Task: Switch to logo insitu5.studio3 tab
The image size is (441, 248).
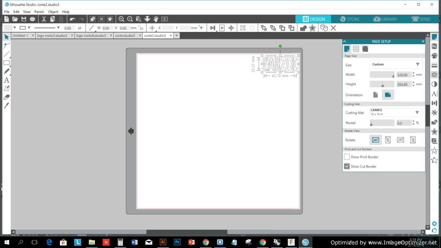Action: coord(52,36)
